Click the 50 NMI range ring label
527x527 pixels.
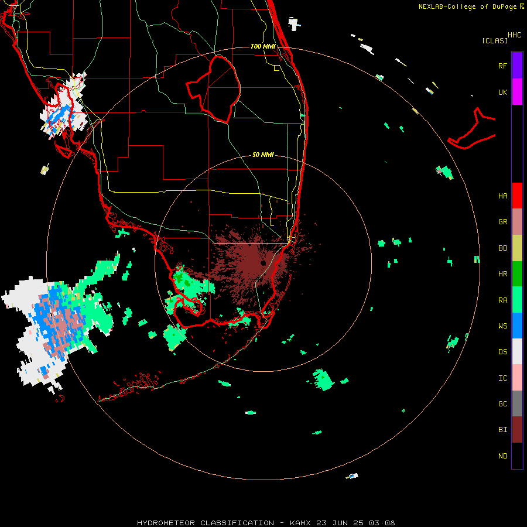point(263,155)
